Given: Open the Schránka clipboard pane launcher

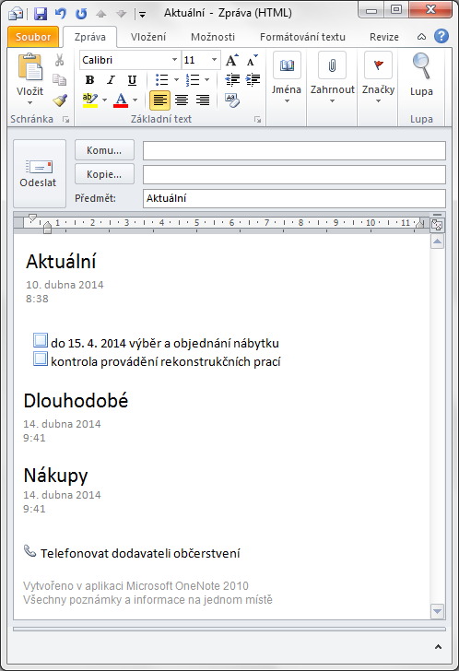Looking at the screenshot, I should pos(65,120).
